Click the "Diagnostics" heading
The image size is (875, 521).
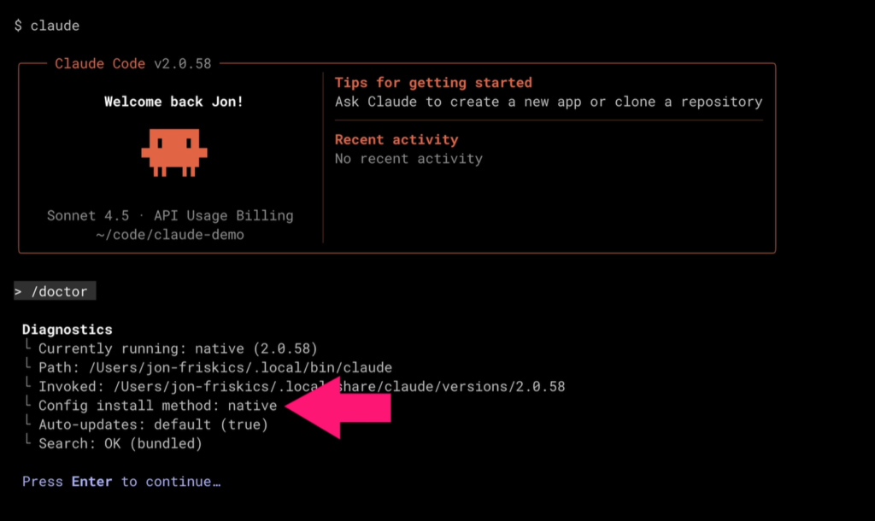click(68, 329)
